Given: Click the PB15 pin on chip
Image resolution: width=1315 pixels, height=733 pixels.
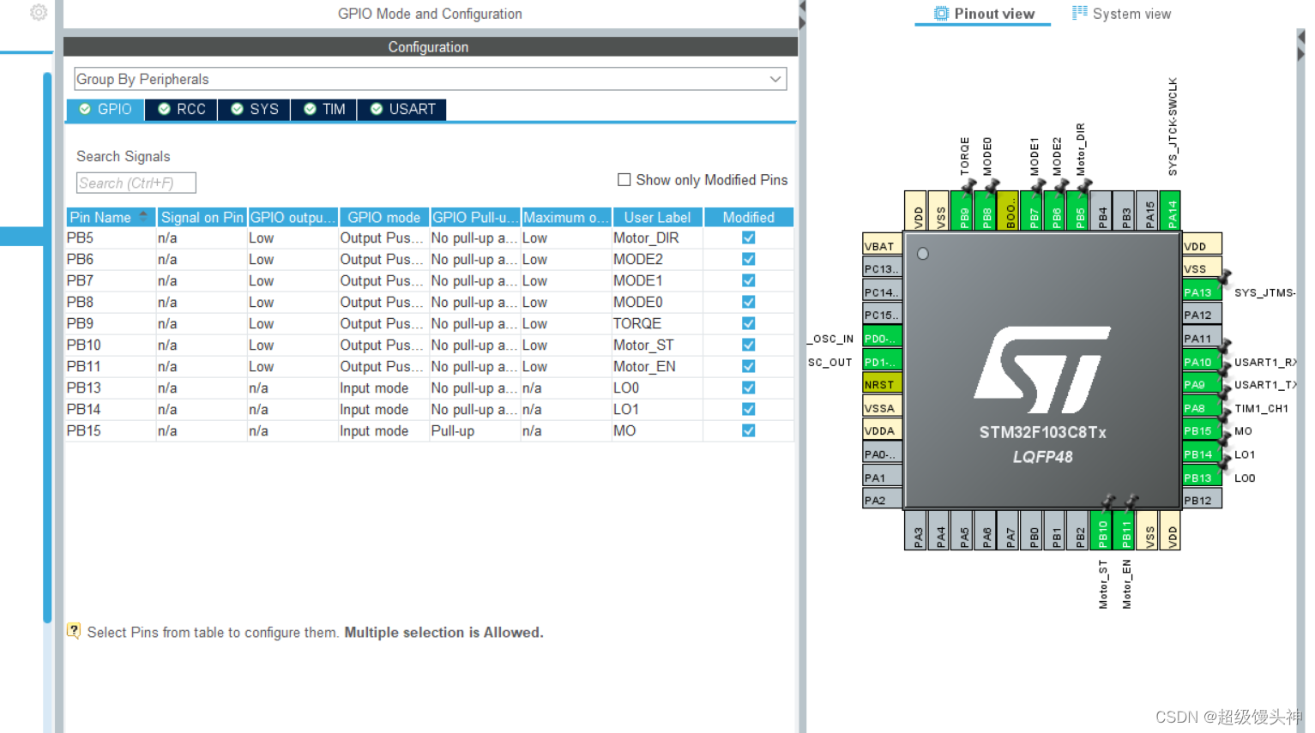Looking at the screenshot, I should point(1202,431).
